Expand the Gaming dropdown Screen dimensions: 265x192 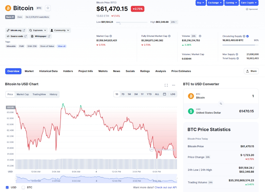coord(231,3)
